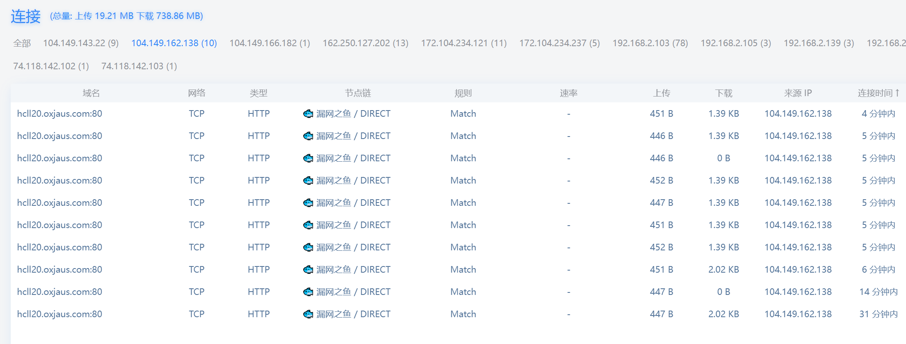The image size is (906, 344).
Task: Click the fish icon in the 6 分钟内 row
Action: pos(308,270)
